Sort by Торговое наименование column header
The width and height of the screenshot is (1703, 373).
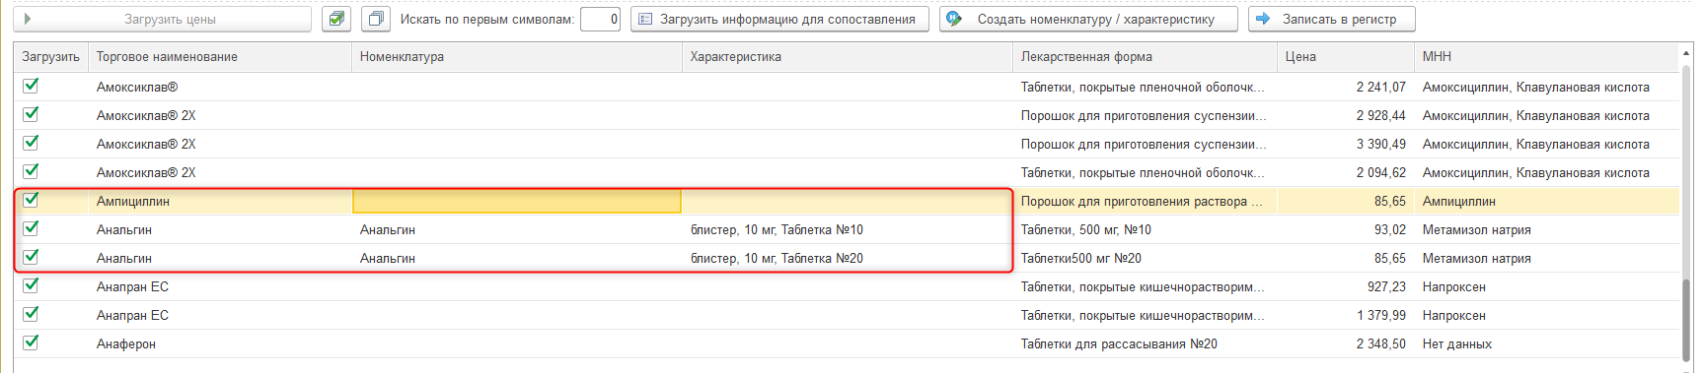click(x=220, y=57)
